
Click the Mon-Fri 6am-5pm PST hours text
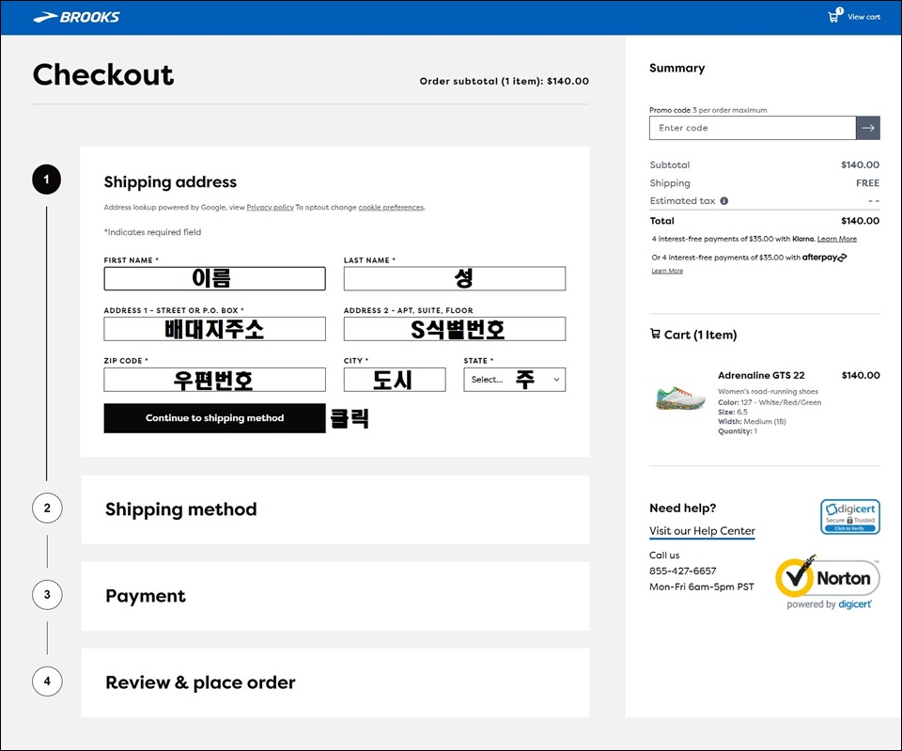(x=701, y=587)
